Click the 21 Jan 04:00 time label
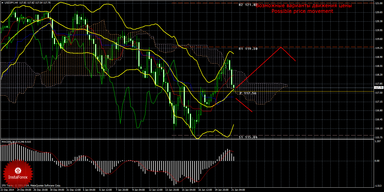Viewport: 384px width, 192px height. [238, 190]
